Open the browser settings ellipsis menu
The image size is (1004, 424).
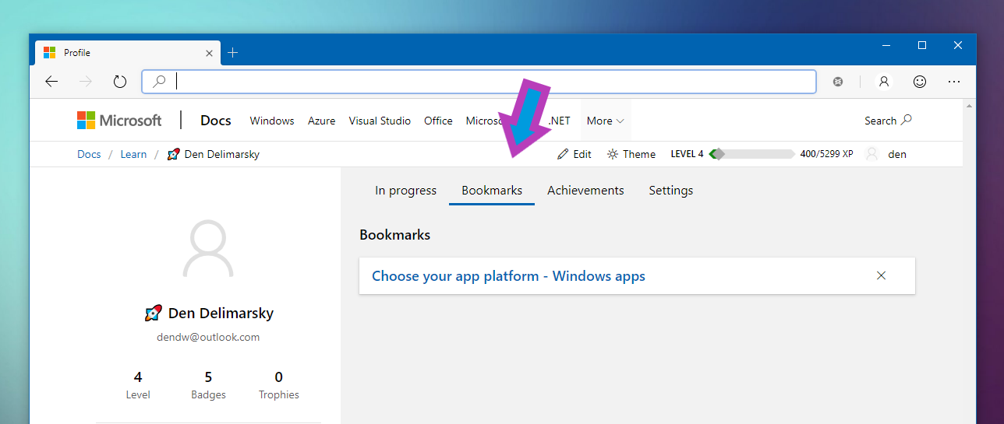(954, 81)
